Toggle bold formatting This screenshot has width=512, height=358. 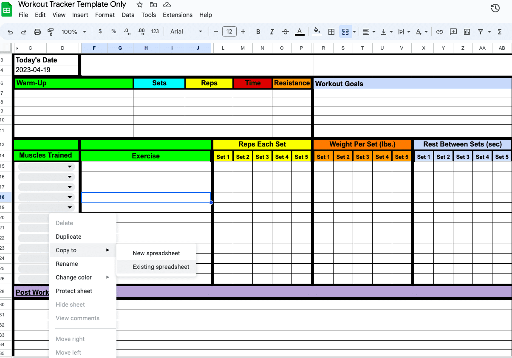click(x=258, y=32)
